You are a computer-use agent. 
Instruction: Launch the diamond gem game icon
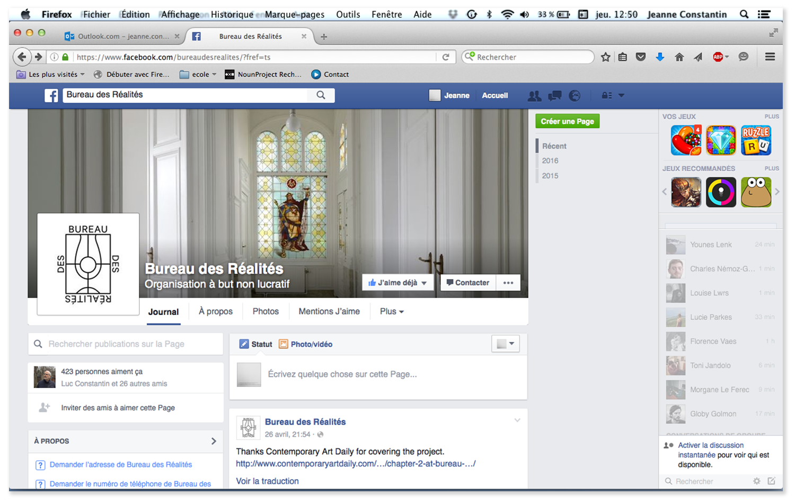pos(721,140)
